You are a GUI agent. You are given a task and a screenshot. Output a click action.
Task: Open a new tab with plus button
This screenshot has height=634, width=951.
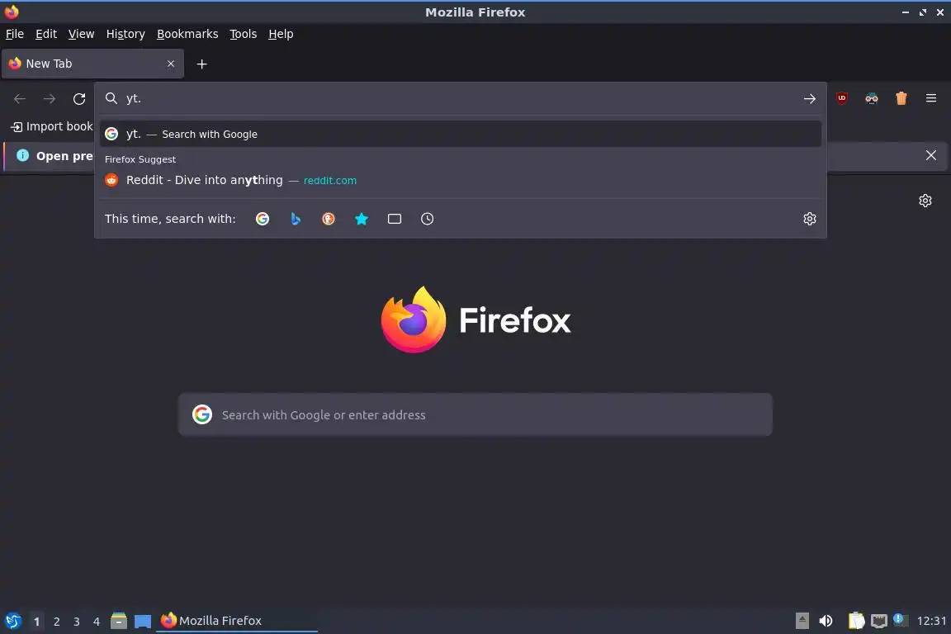click(202, 64)
